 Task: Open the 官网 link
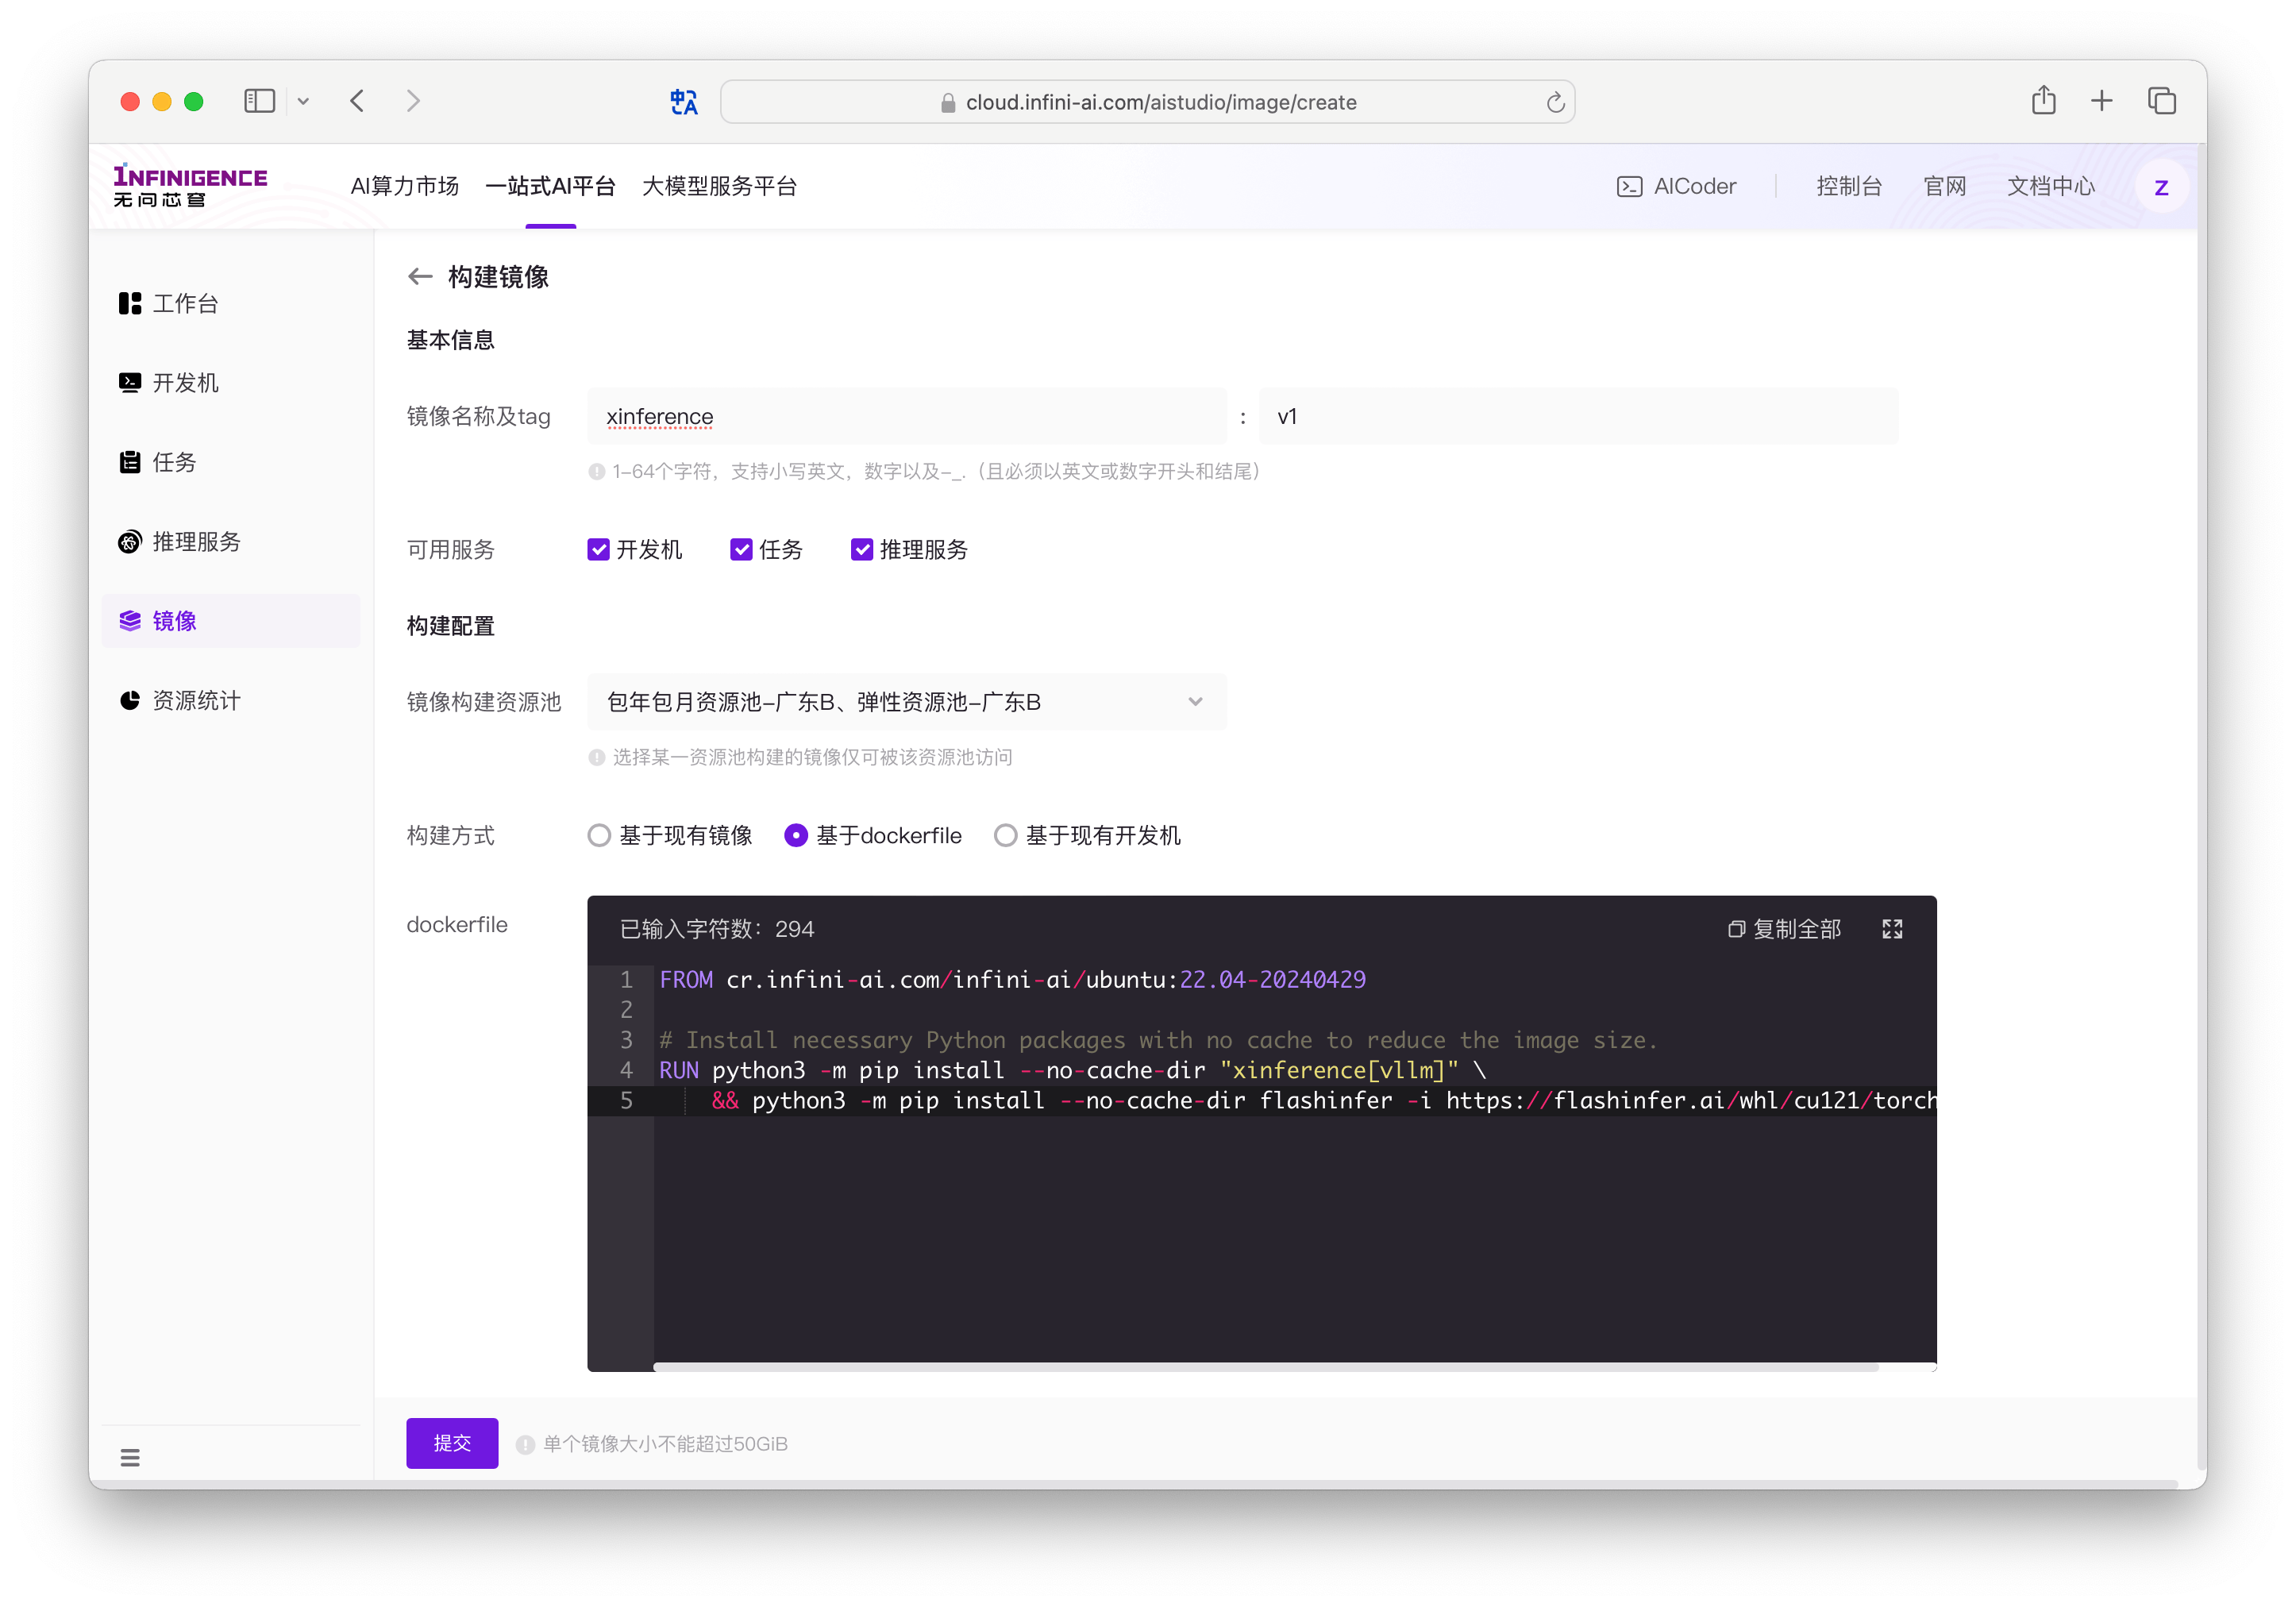coord(1945,186)
